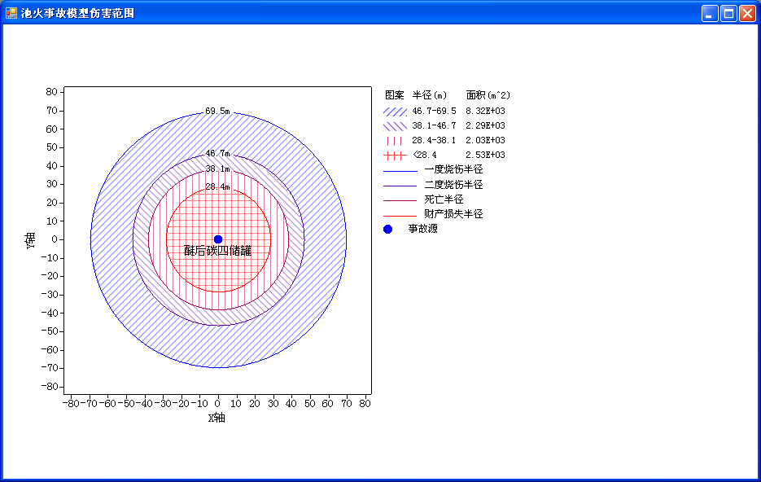Click the 醚后碳四储罐 label in the chart
This screenshot has height=482, width=761.
click(x=218, y=251)
